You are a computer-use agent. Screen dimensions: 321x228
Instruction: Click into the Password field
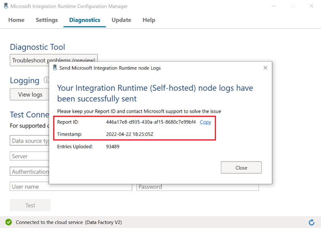pyautogui.click(x=198, y=187)
